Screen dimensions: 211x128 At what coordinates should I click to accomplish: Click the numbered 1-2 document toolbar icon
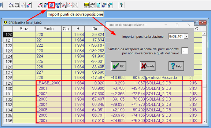(x=98, y=5)
